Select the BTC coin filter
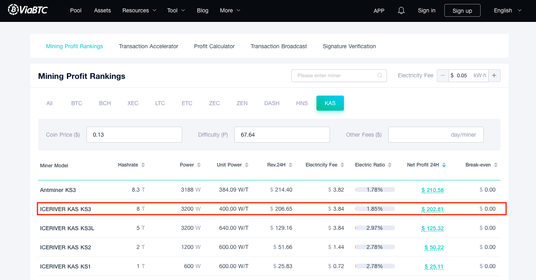This screenshot has width=536, height=280. click(x=77, y=103)
